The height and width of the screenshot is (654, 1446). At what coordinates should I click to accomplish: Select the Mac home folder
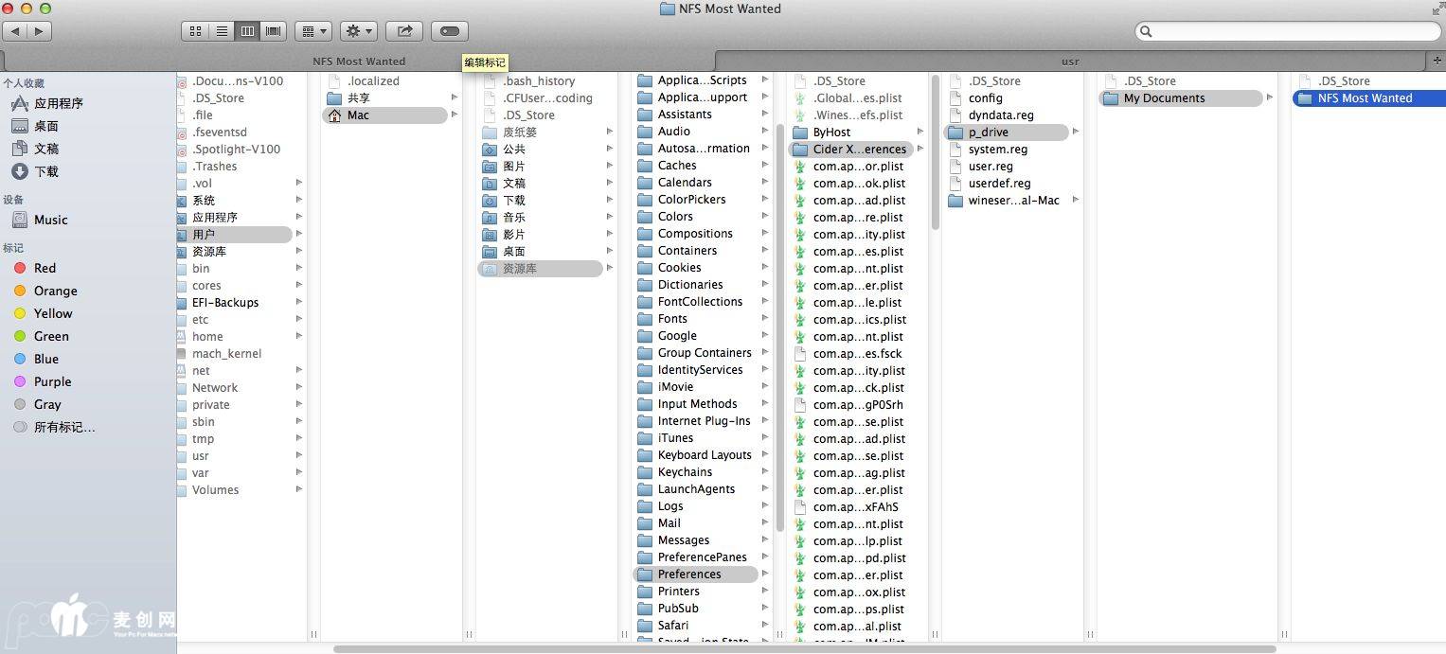358,115
